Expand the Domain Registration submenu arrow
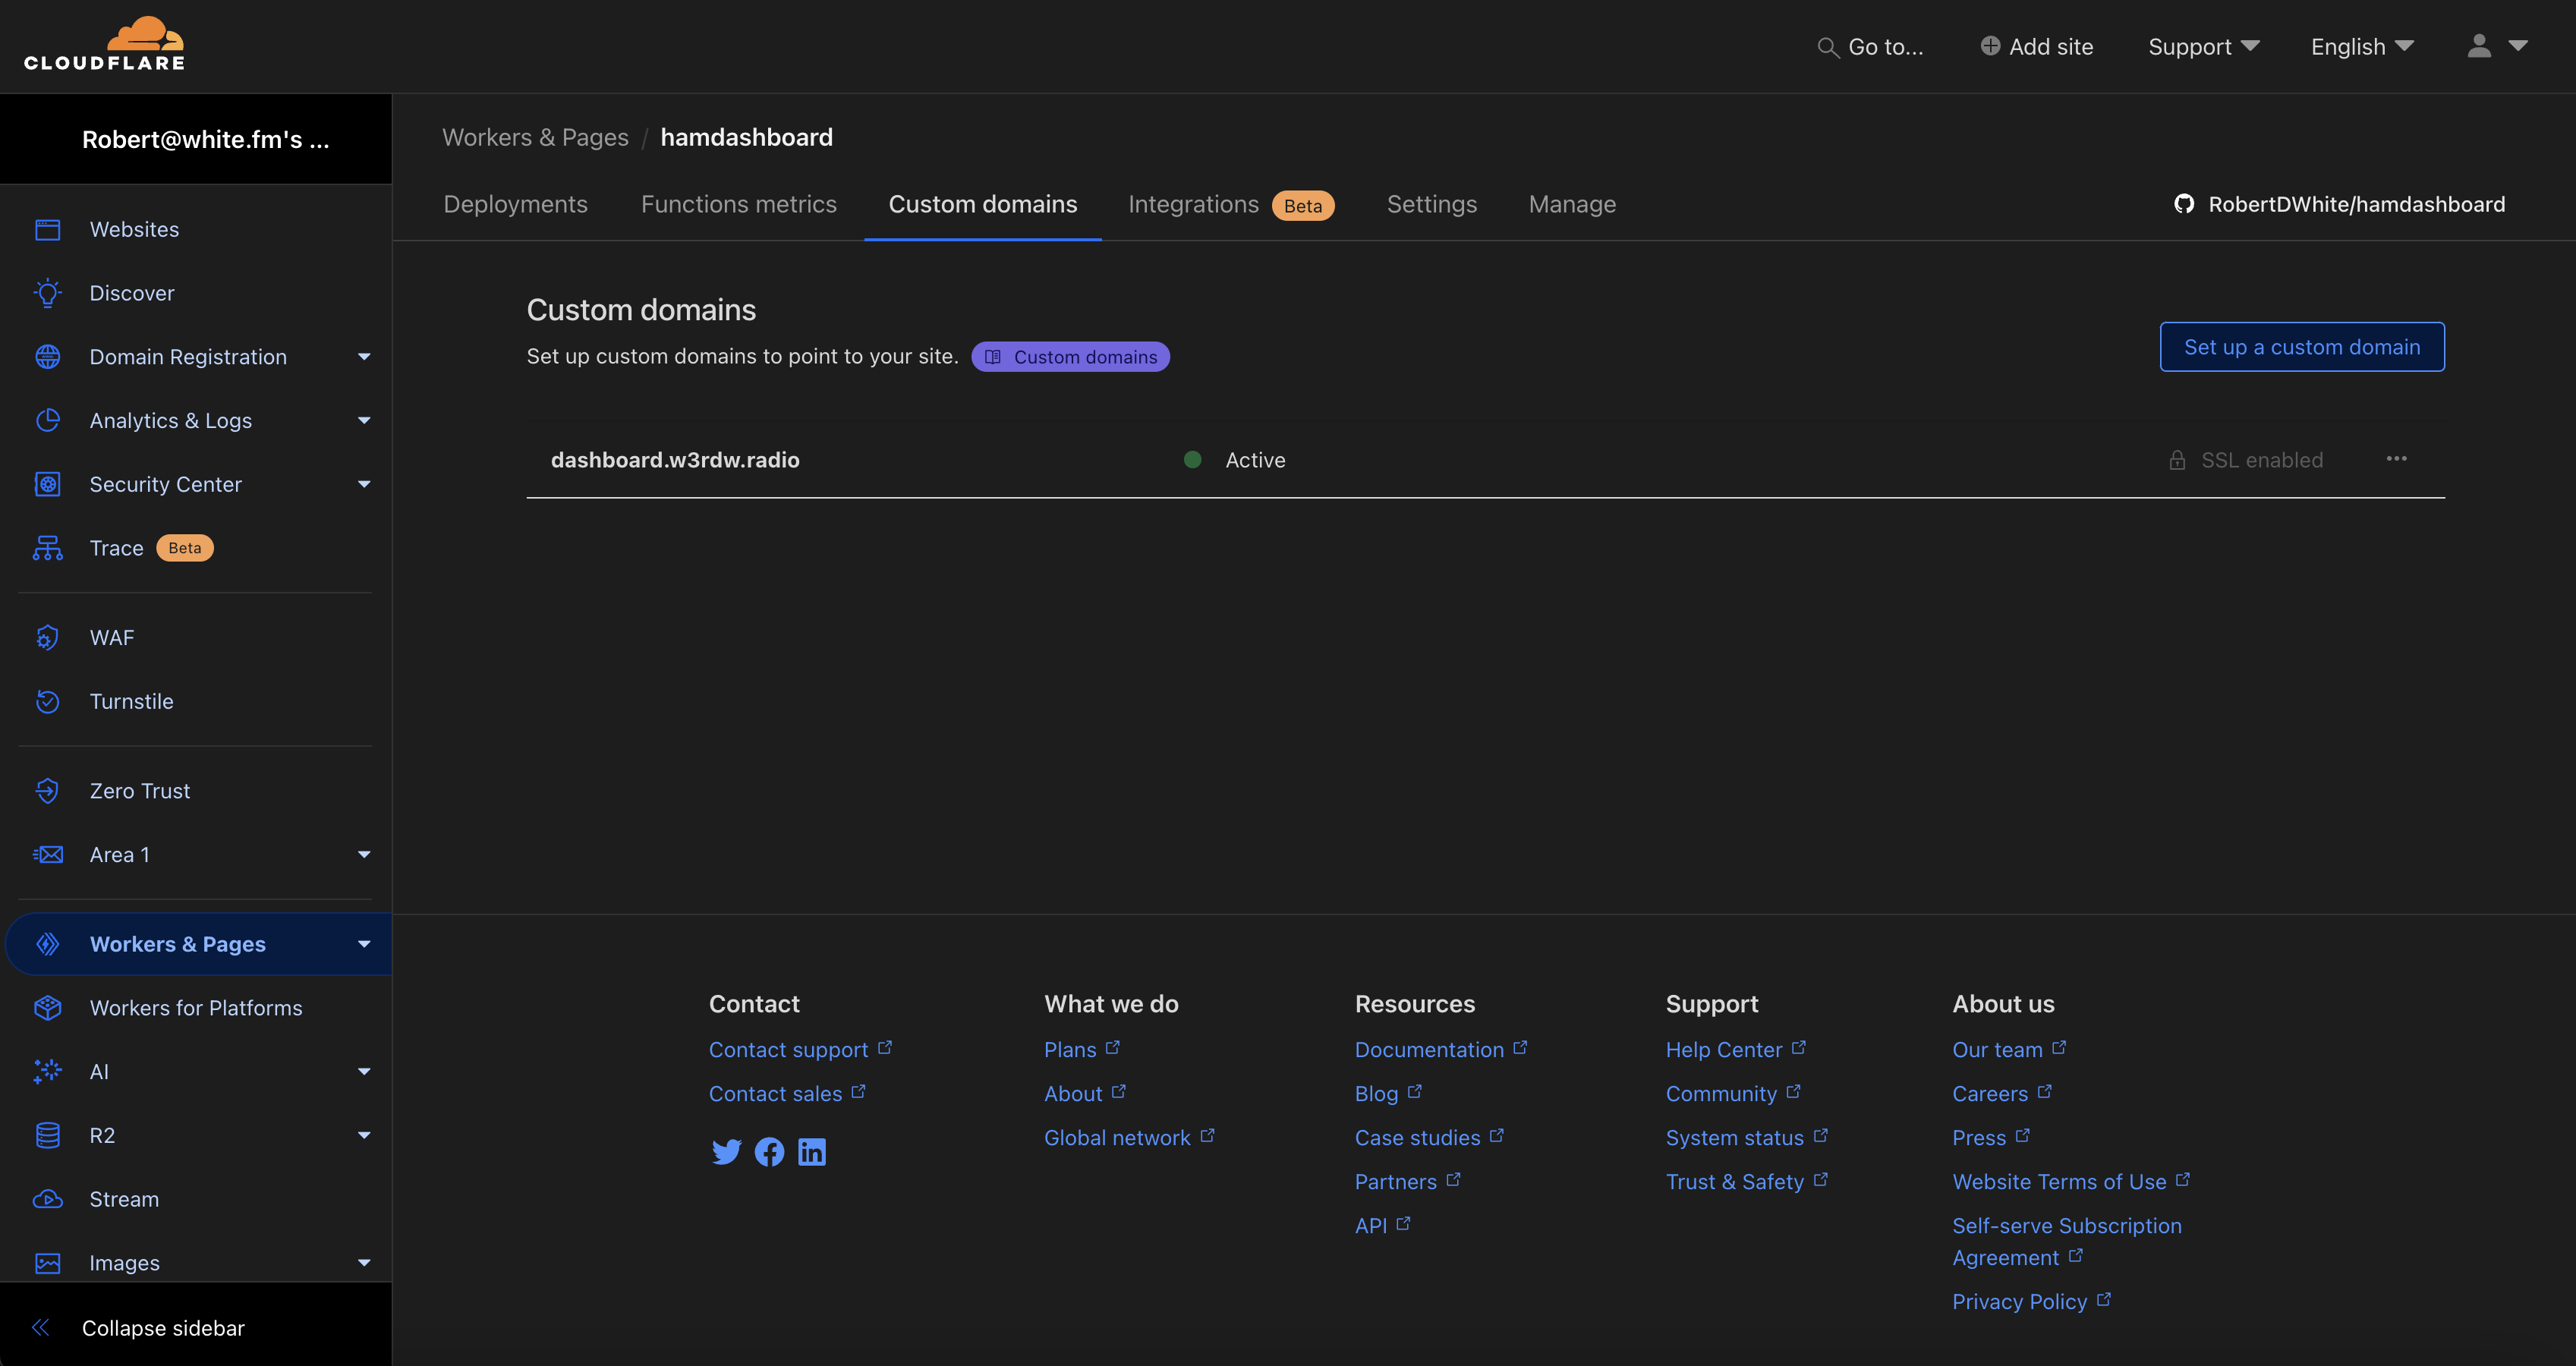Image resolution: width=2576 pixels, height=1366 pixels. coord(364,357)
